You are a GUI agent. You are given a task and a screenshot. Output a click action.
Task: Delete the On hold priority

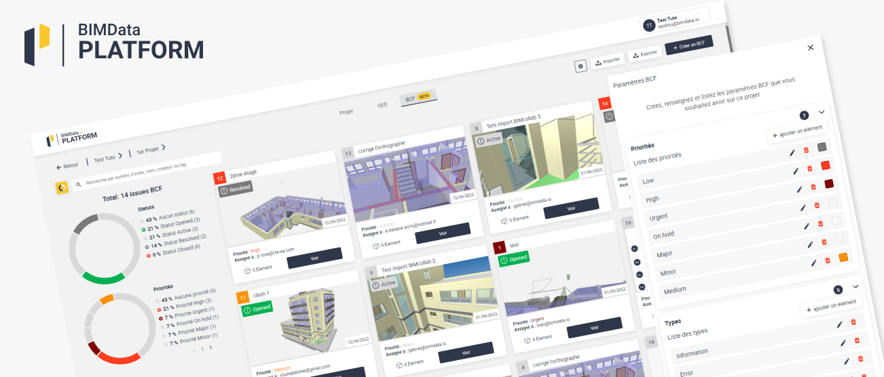817,205
